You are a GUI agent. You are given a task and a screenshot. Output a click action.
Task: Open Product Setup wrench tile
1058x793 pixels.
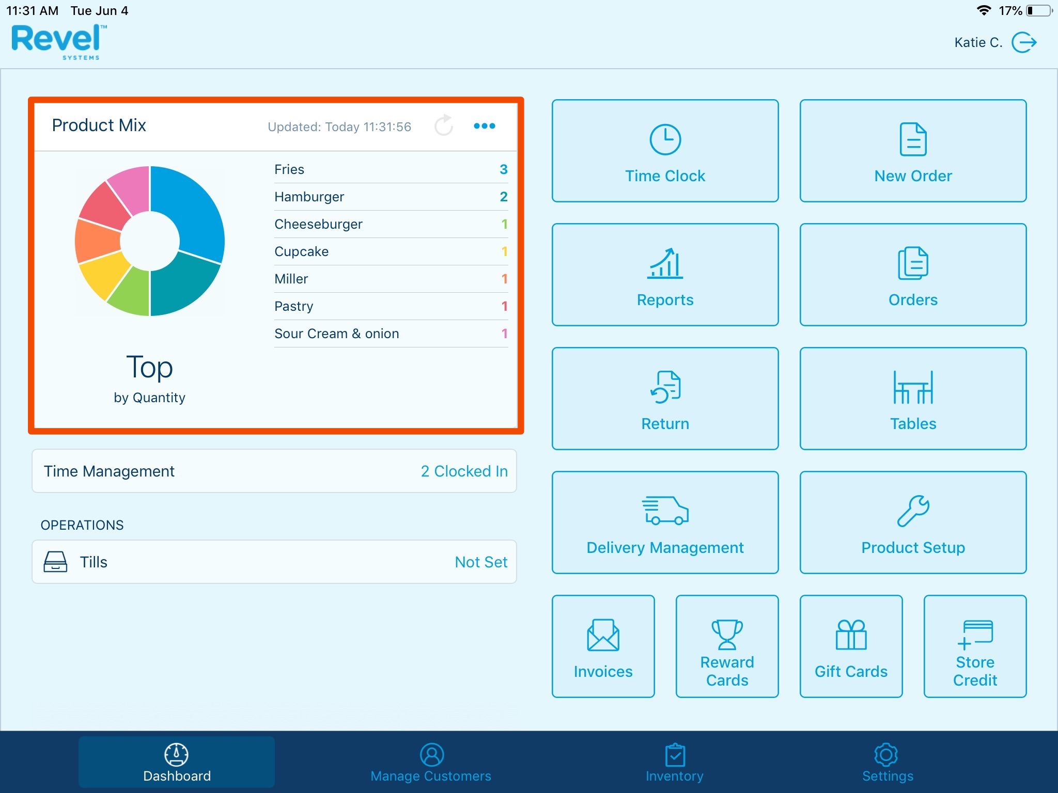(x=912, y=522)
